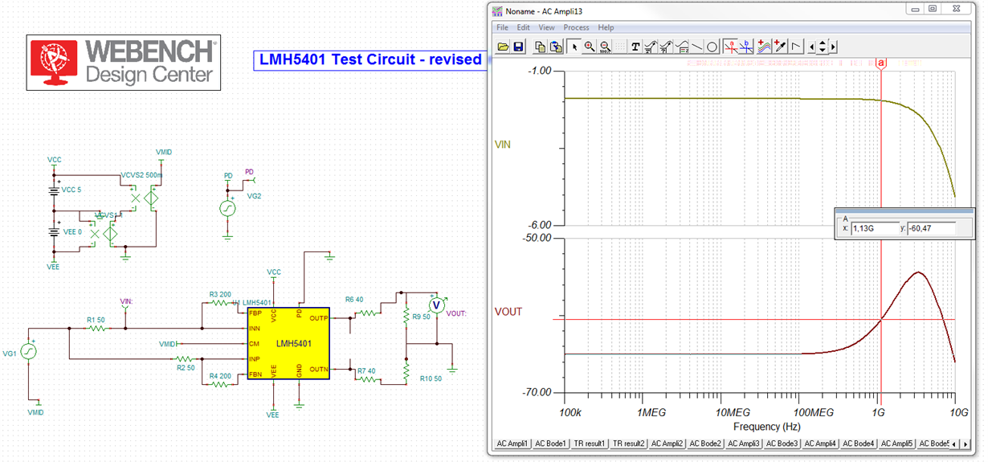This screenshot has width=988, height=462.
Task: Select the Line drawing tool
Action: (x=696, y=47)
